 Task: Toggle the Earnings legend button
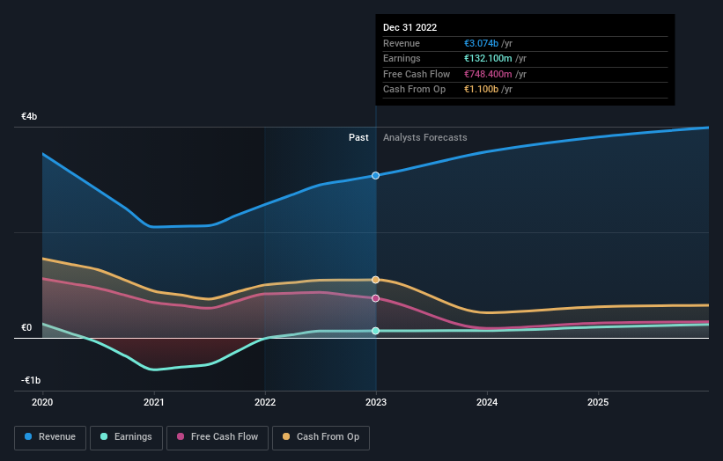pyautogui.click(x=126, y=437)
